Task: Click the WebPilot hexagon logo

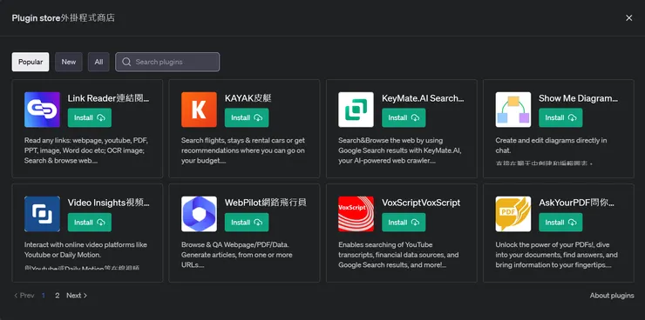Action: tap(199, 214)
